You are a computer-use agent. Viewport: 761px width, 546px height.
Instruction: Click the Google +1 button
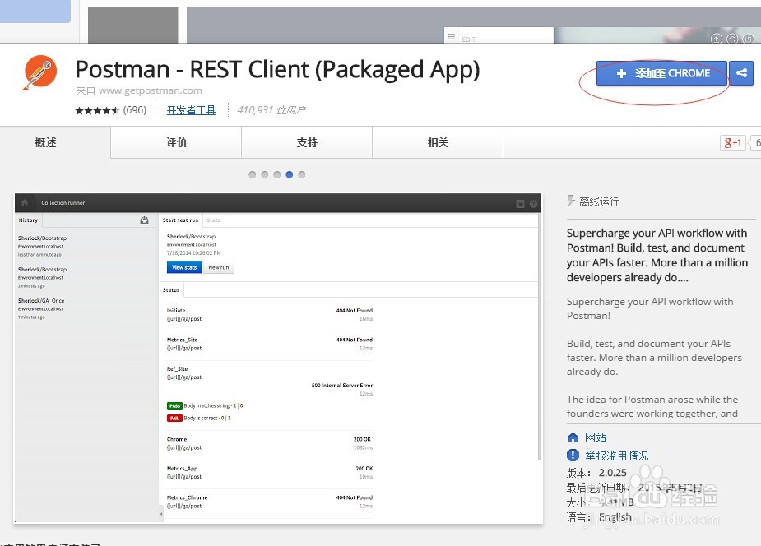click(732, 142)
